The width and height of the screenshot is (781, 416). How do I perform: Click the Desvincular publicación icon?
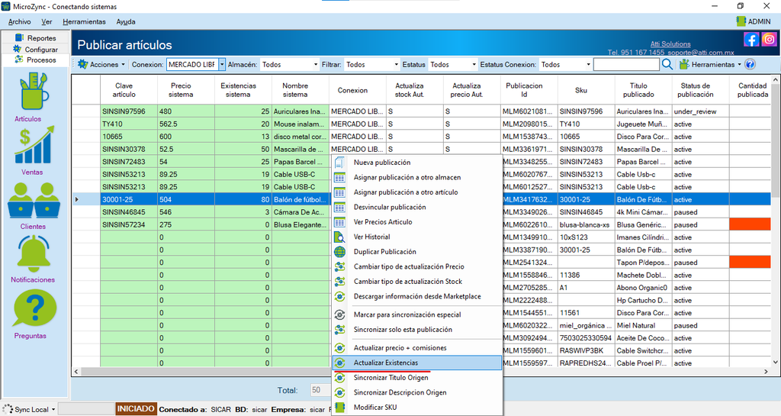(x=339, y=208)
